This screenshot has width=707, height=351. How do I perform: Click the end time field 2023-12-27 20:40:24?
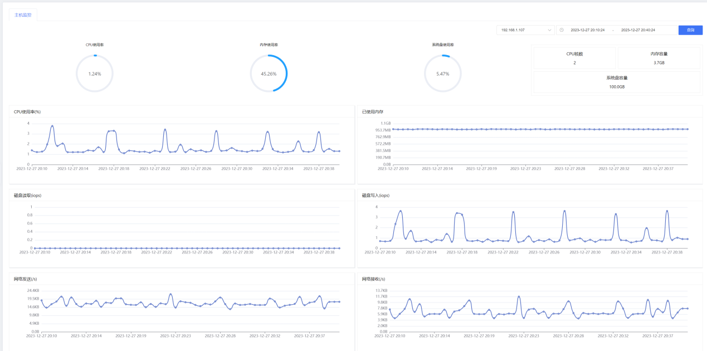[638, 30]
